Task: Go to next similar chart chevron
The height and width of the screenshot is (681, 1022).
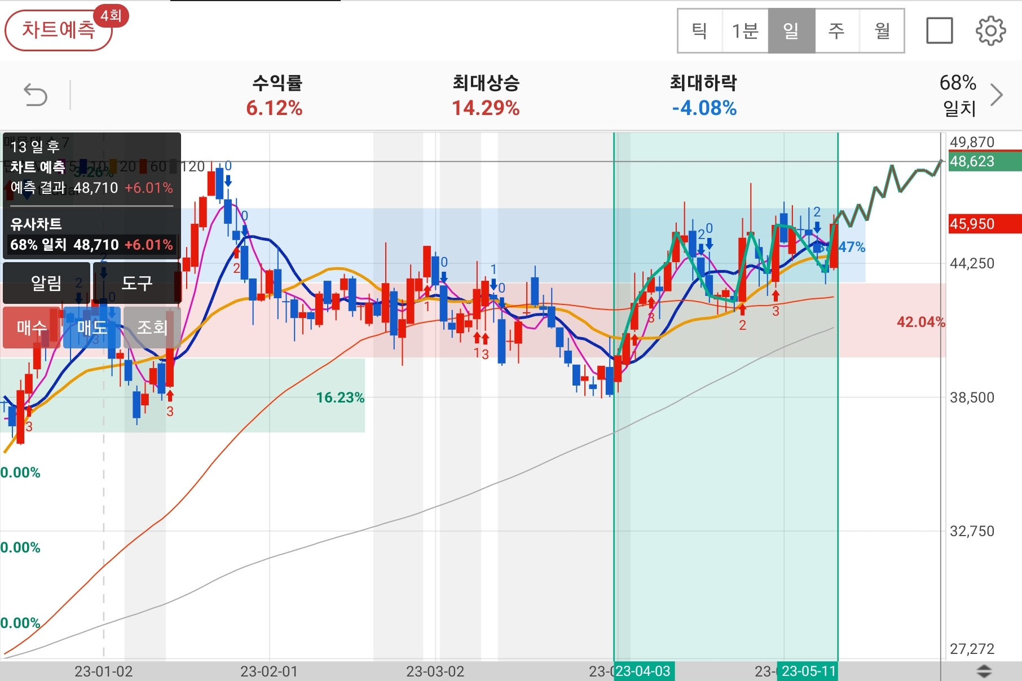Action: tap(997, 95)
